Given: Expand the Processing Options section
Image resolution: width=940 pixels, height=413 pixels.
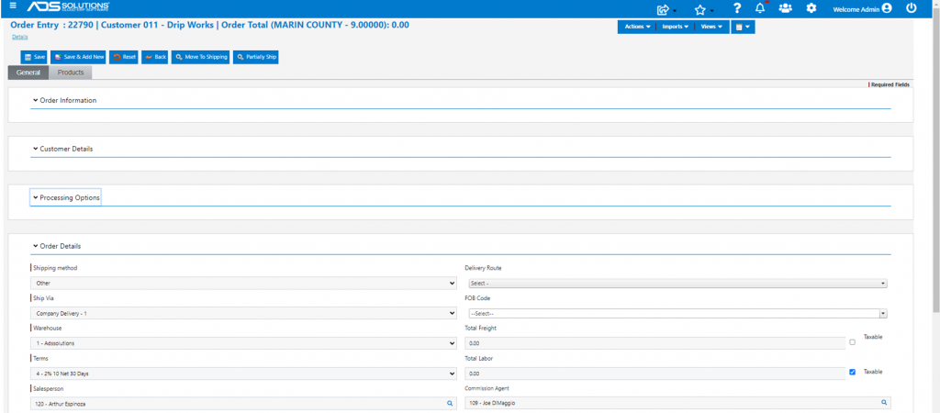Looking at the screenshot, I should [65, 197].
